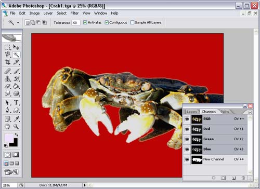Load channel as selection button
This screenshot has width=260, height=189.
[x=214, y=178]
